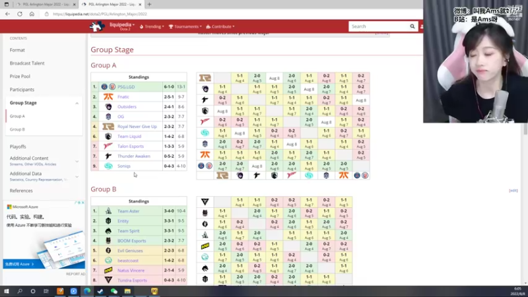Click BOOM Esports logo in standings
The width and height of the screenshot is (528, 297).
click(x=108, y=241)
